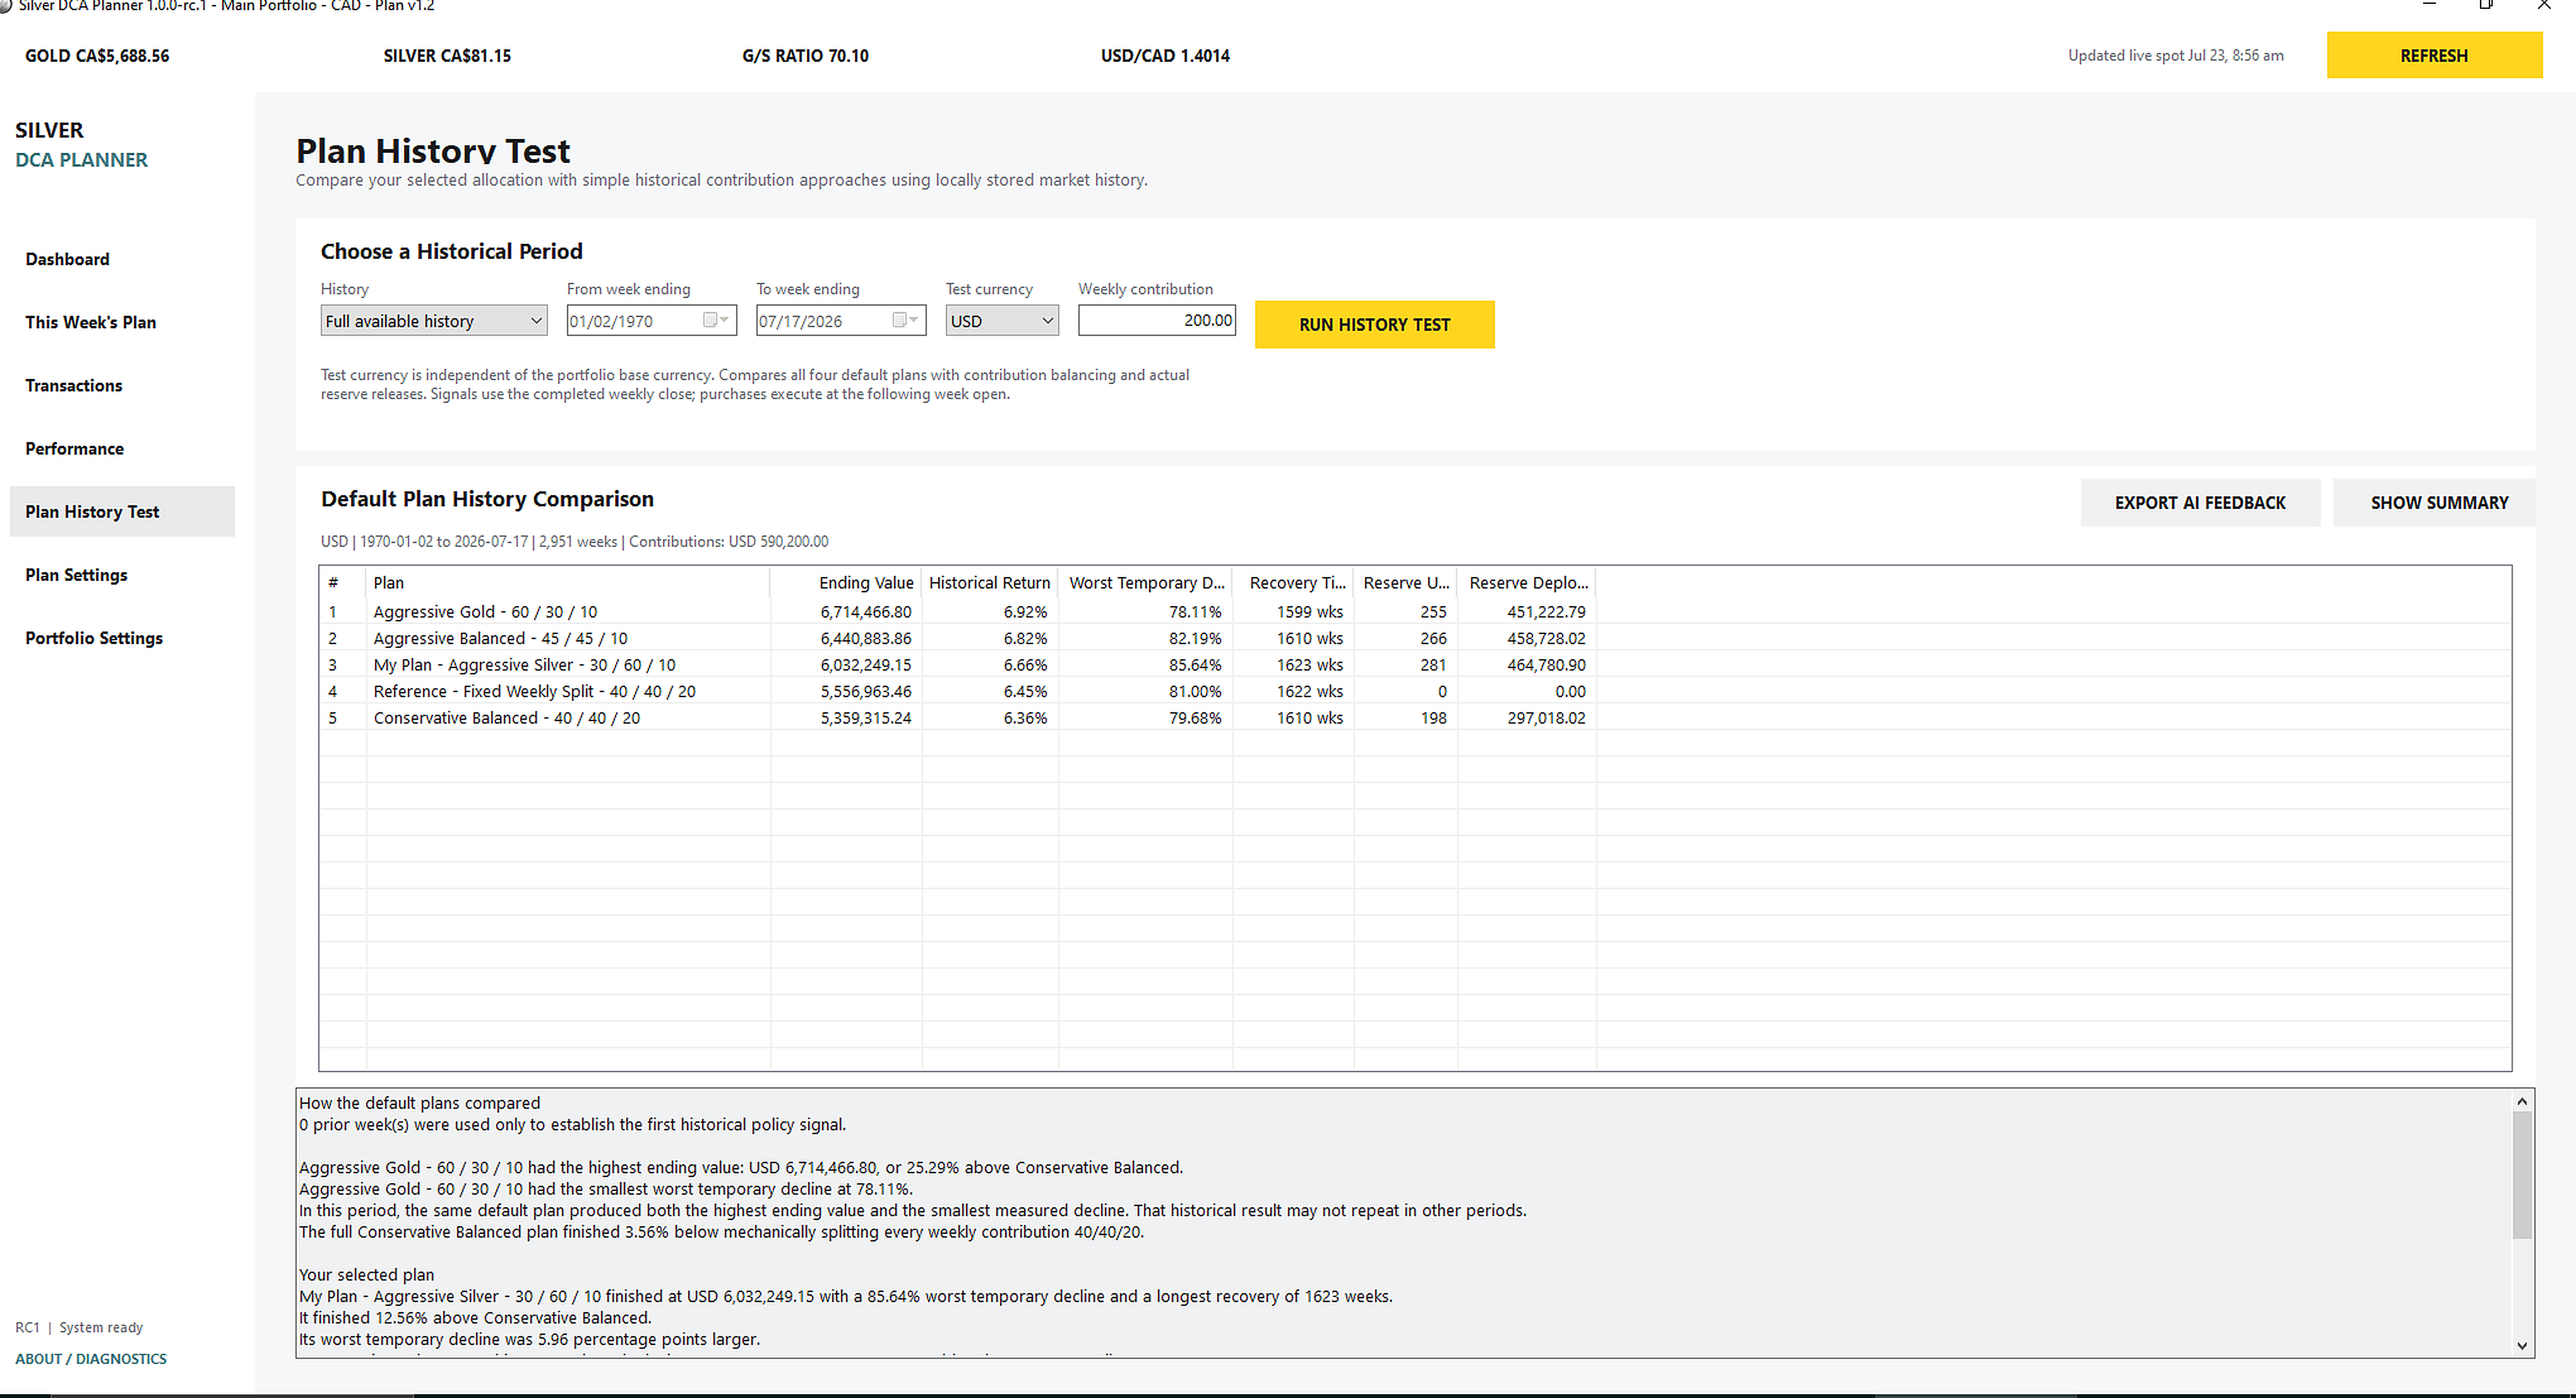Click the scrollbar down arrow in summary
This screenshot has width=2576, height=1398.
[x=2522, y=1345]
